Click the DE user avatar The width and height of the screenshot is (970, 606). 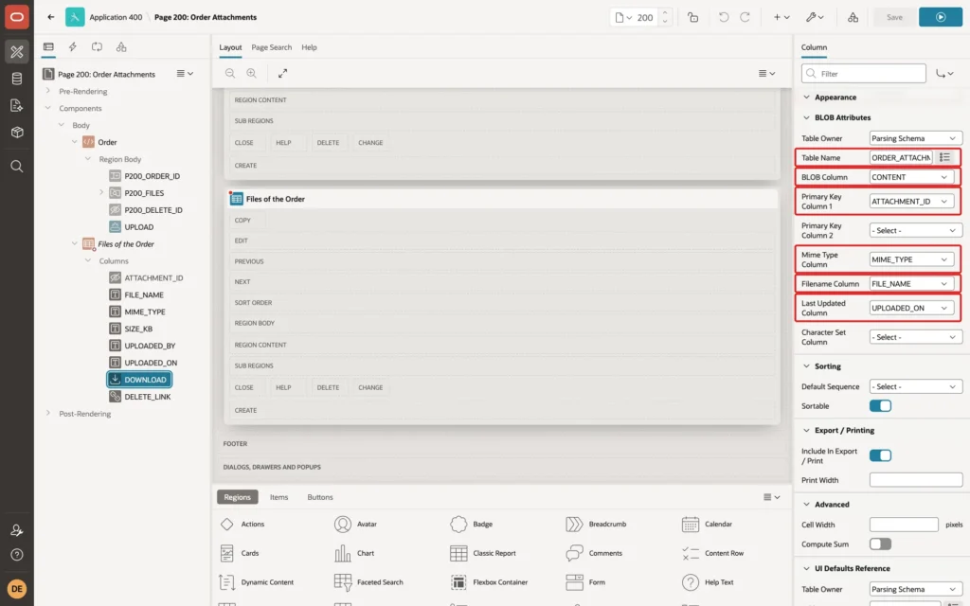click(17, 589)
